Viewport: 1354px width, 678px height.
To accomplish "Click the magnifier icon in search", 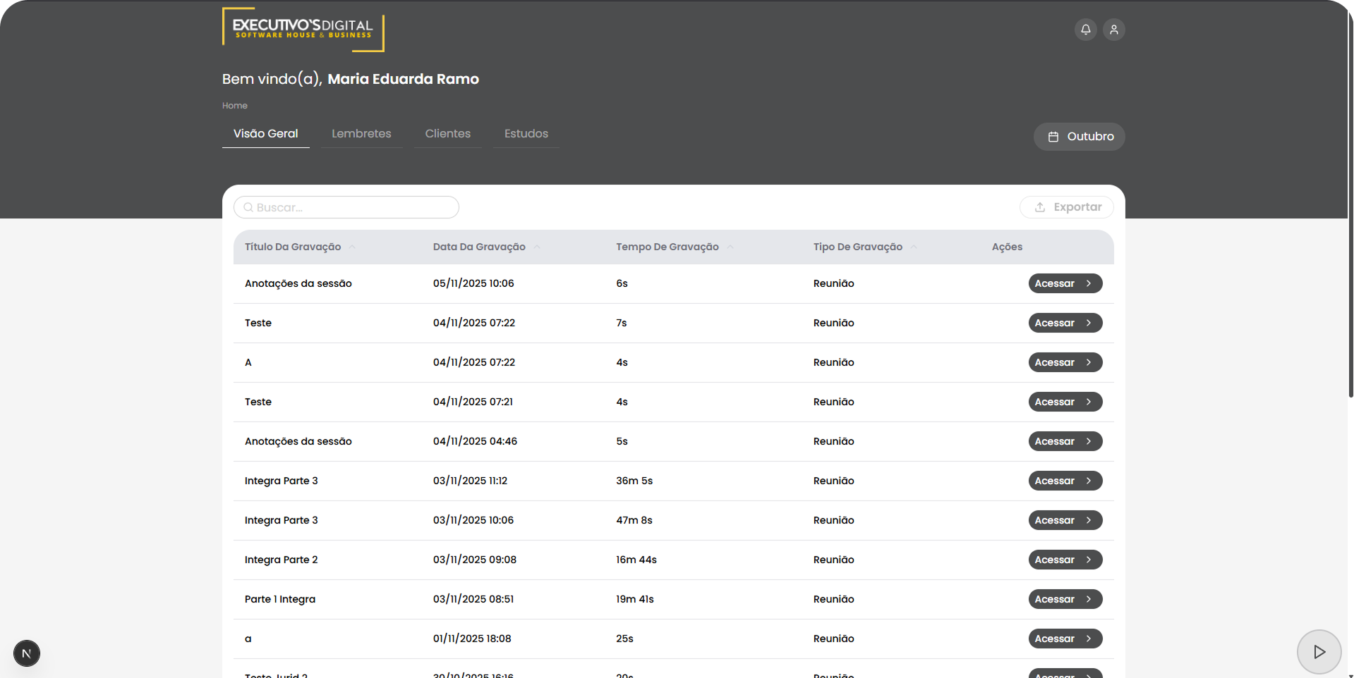I will click(248, 207).
